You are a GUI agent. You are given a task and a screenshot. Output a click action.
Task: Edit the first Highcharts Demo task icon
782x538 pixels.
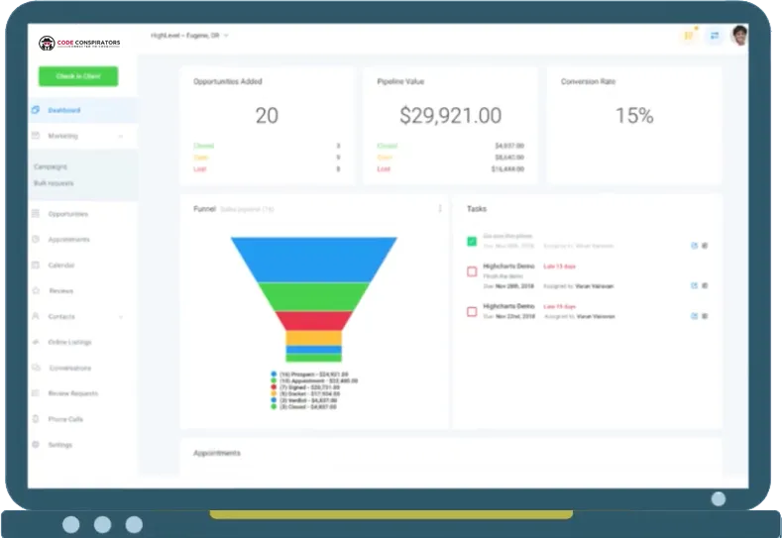(x=694, y=285)
